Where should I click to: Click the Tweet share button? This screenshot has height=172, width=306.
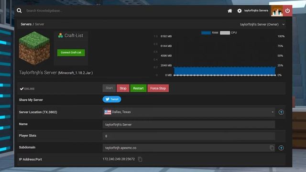[112, 99]
